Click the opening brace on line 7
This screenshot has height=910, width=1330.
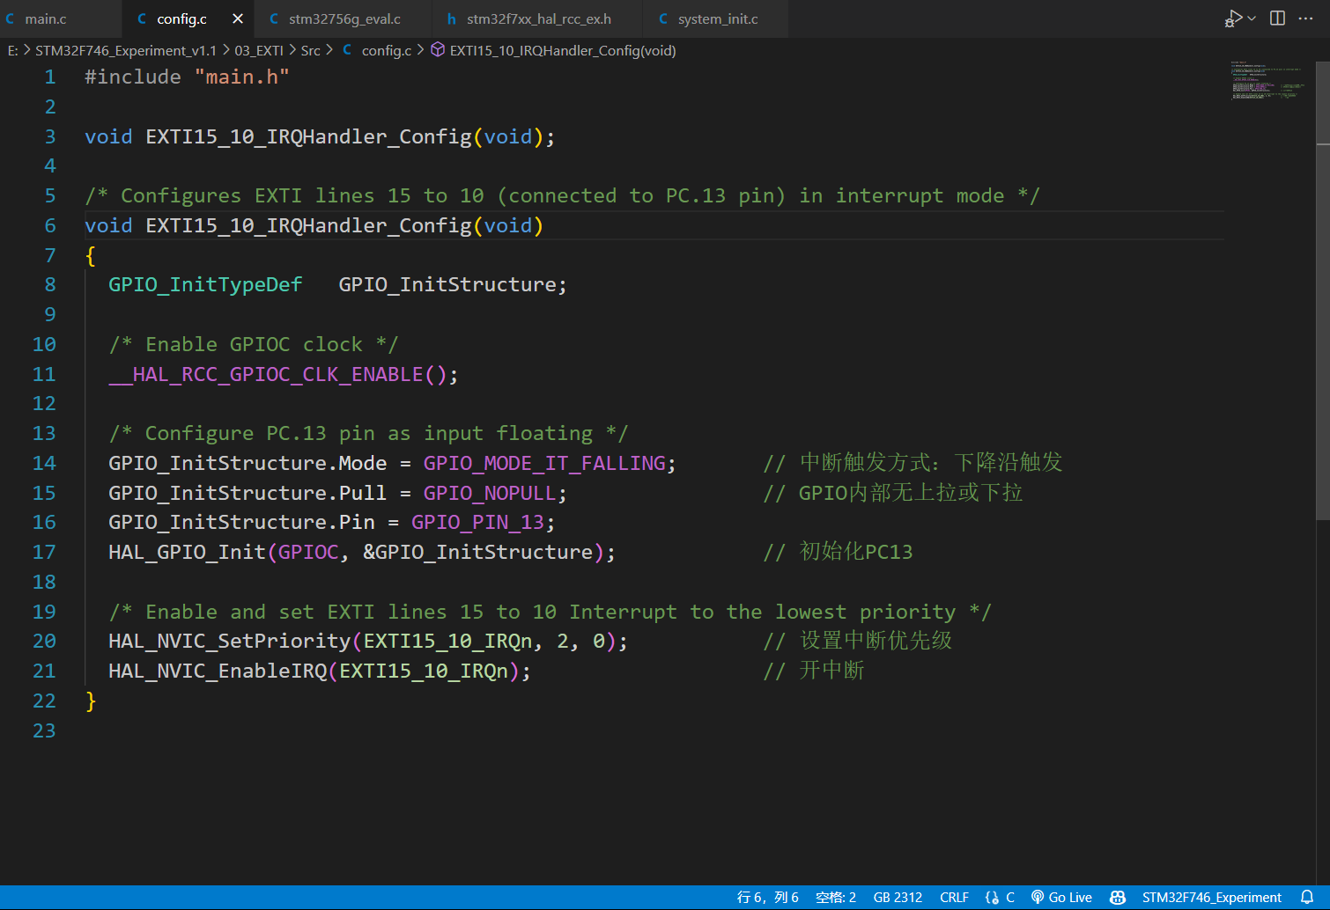pos(90,256)
